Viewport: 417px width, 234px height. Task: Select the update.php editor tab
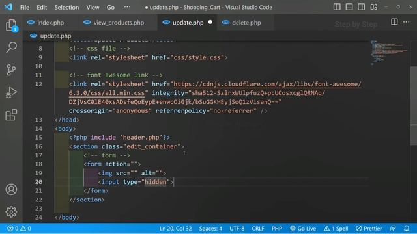pyautogui.click(x=188, y=23)
